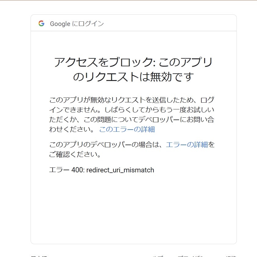Viewport: 257px width, 257px height.
Task: Click the Google G logo
Action: click(x=41, y=24)
